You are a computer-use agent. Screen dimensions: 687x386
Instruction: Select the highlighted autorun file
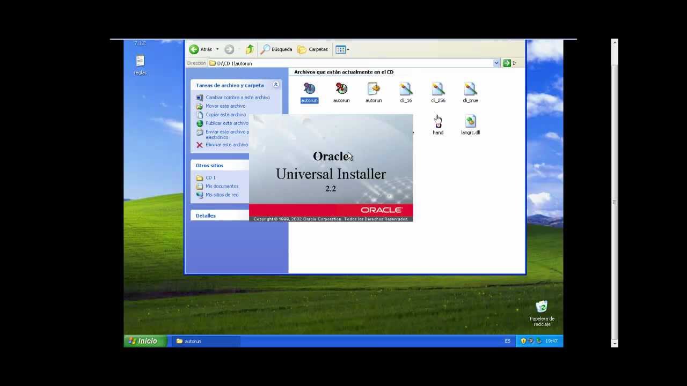click(x=309, y=93)
